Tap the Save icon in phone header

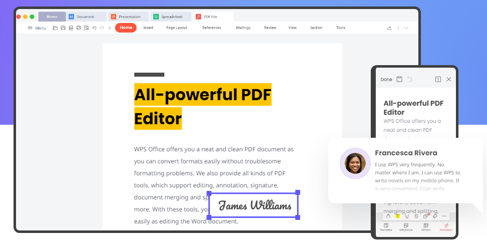point(399,79)
